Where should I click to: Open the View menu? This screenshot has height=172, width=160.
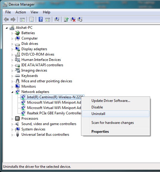(x=34, y=12)
